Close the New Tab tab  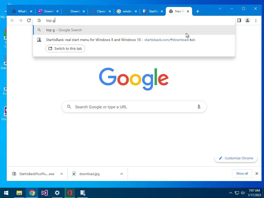pyautogui.click(x=188, y=11)
